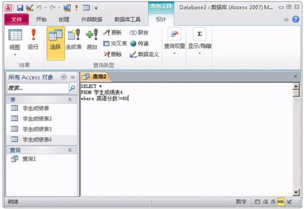Click the magnifier search icon in navigation pane

tap(73, 88)
